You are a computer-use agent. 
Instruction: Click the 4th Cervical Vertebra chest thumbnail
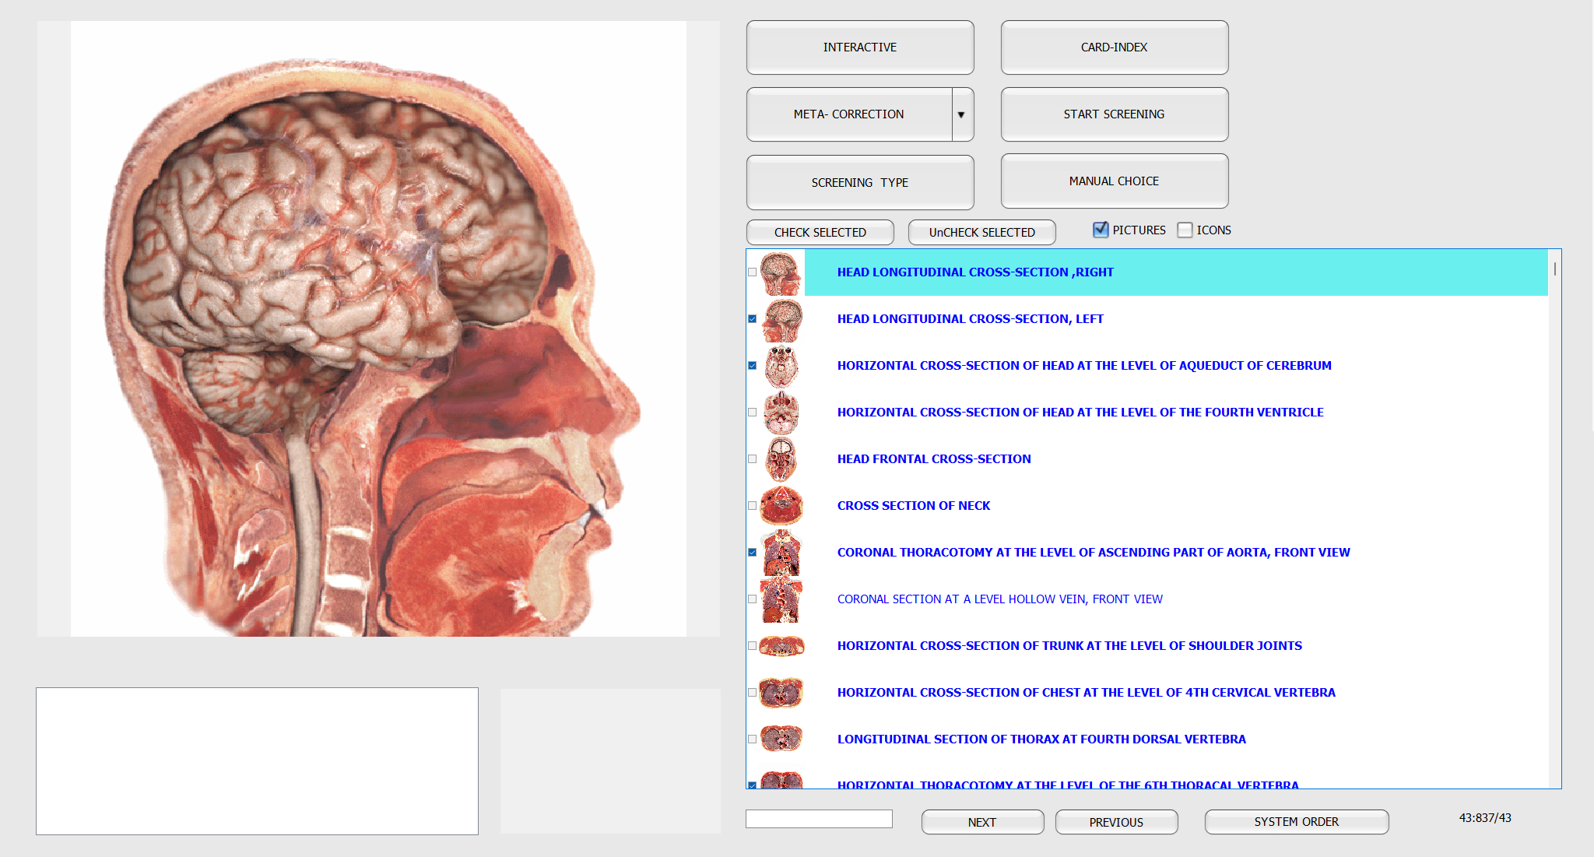click(x=781, y=693)
